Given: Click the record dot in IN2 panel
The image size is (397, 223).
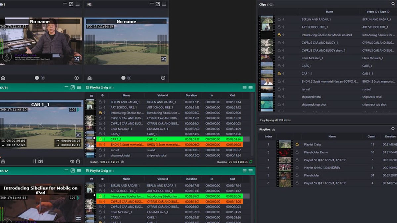Looking at the screenshot, I should pyautogui.click(x=129, y=78).
